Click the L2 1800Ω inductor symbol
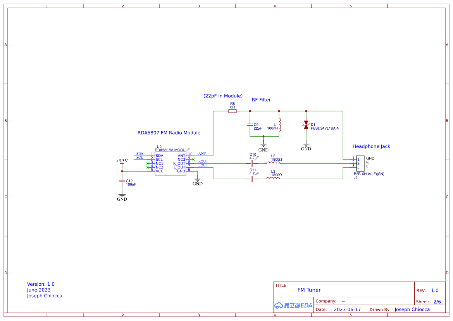 (x=273, y=162)
